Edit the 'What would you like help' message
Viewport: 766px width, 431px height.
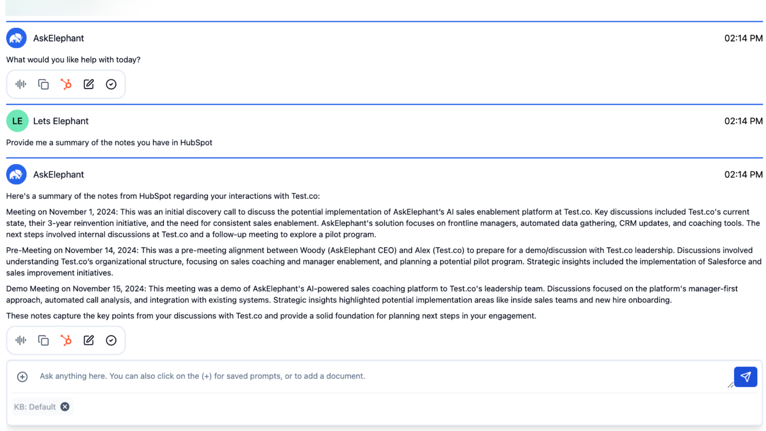pyautogui.click(x=89, y=84)
